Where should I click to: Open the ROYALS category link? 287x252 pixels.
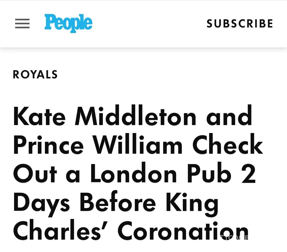35,75
